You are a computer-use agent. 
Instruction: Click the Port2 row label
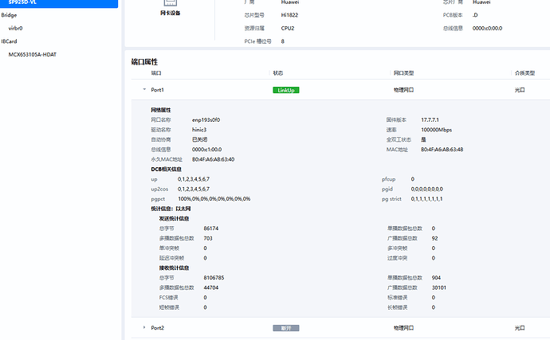158,328
